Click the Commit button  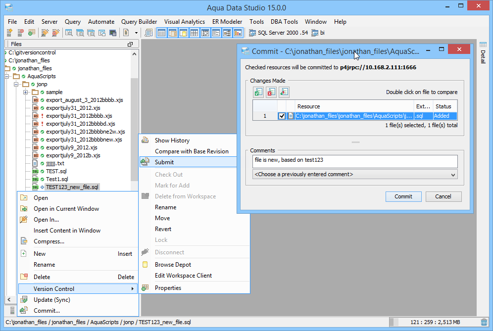pos(403,196)
